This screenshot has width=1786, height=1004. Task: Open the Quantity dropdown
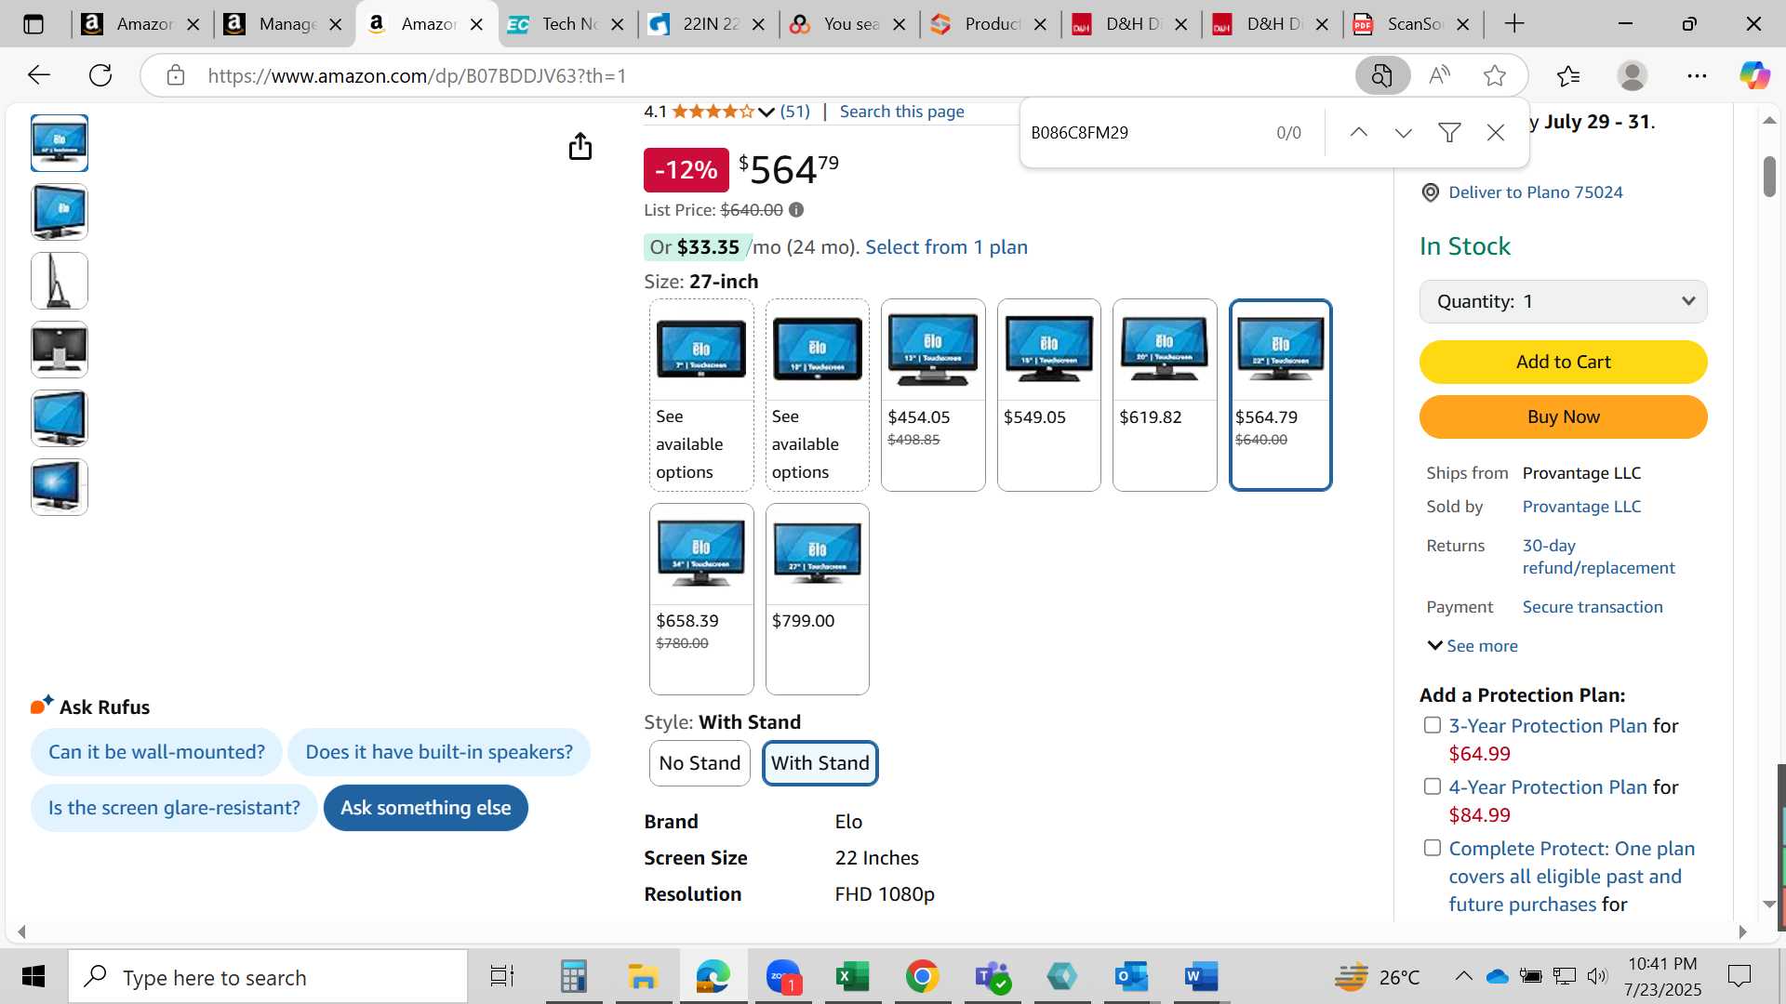[1563, 301]
